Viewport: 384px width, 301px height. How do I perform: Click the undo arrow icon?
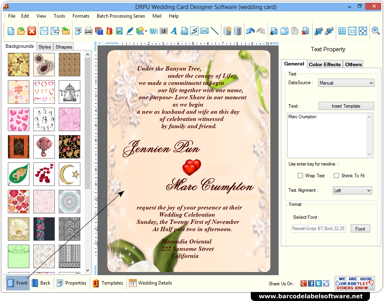[x=250, y=31]
